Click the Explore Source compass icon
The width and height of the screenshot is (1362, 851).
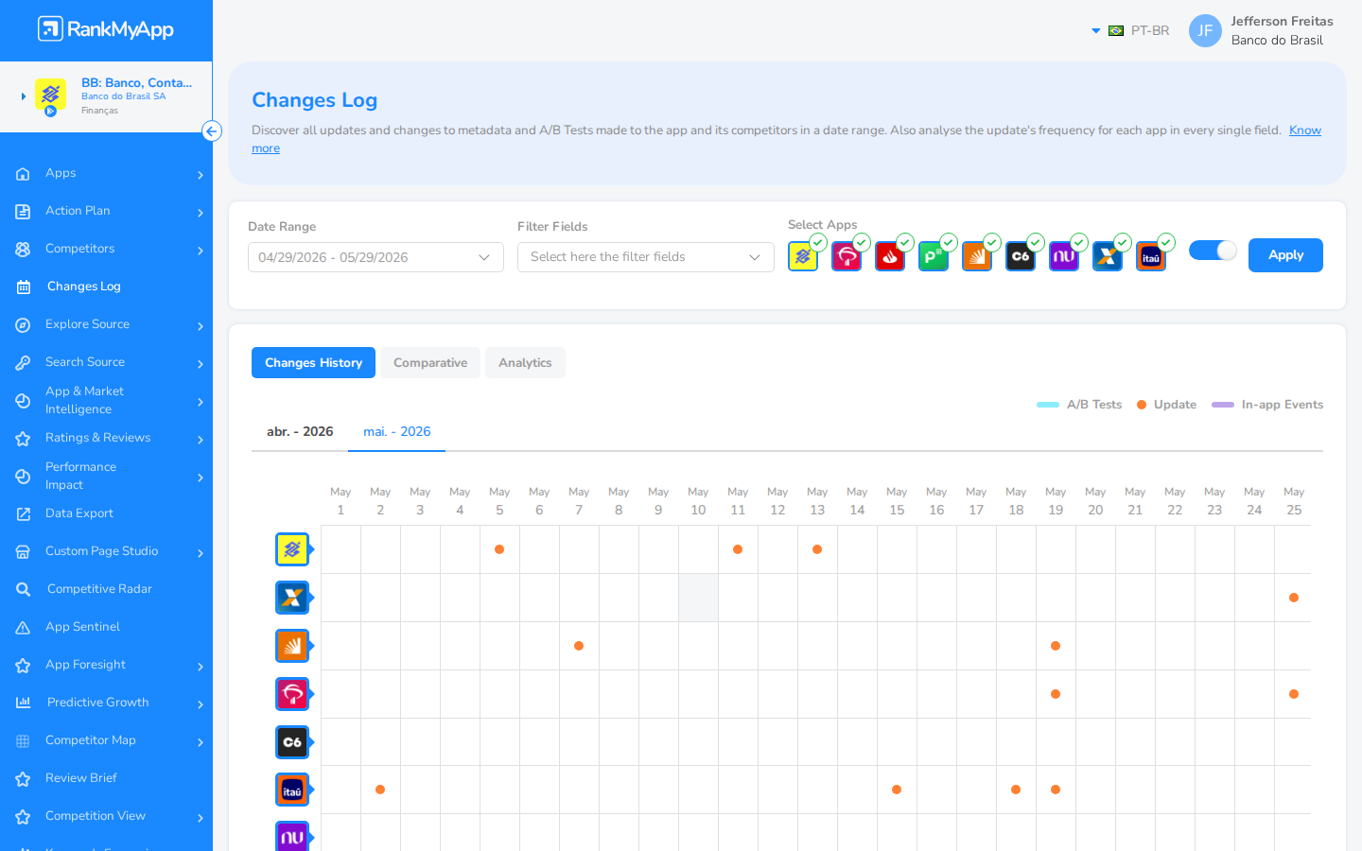[23, 325]
